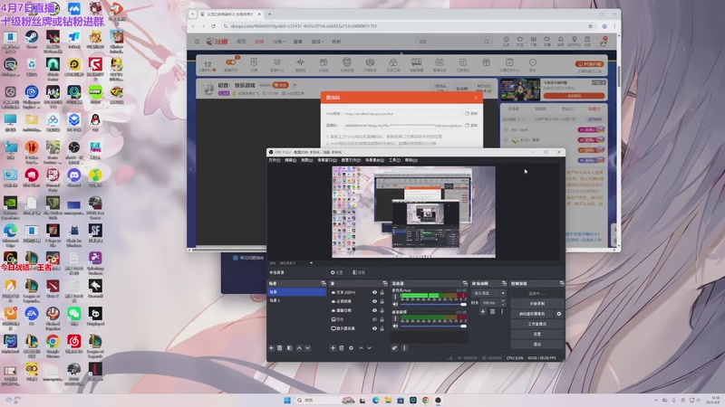The width and height of the screenshot is (725, 407).
Task: Open OBS 帮助(H) menu
Action: coord(411,160)
